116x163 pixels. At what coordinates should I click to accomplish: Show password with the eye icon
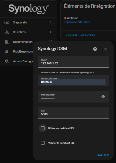[x=103, y=97]
